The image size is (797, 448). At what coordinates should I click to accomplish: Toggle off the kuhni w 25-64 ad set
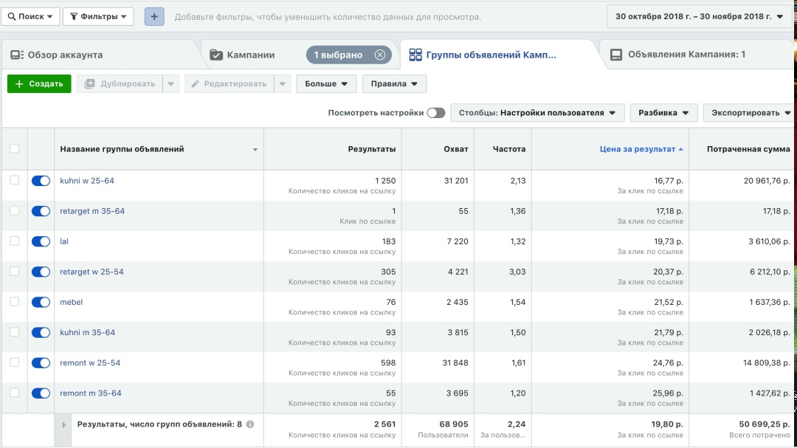click(x=41, y=181)
